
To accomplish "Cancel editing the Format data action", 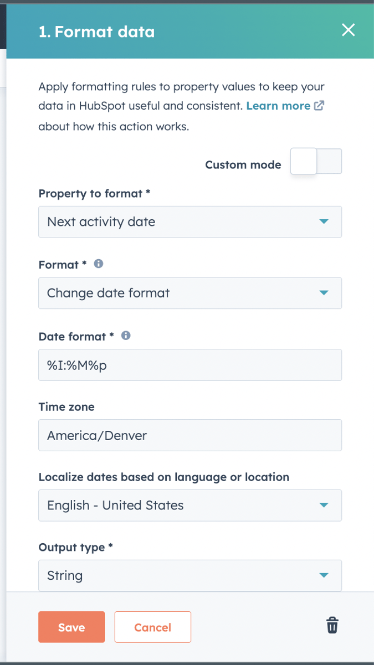I will click(152, 627).
